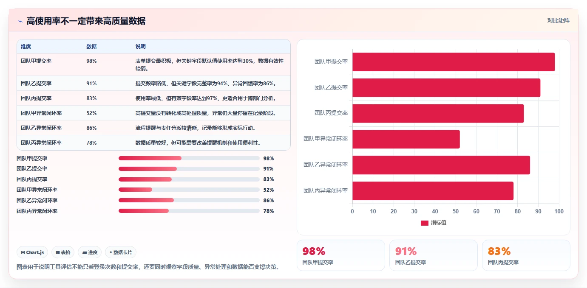Click the 团队甲异常闭环率 progress bar
Image resolution: width=587 pixels, height=288 pixels.
point(189,190)
